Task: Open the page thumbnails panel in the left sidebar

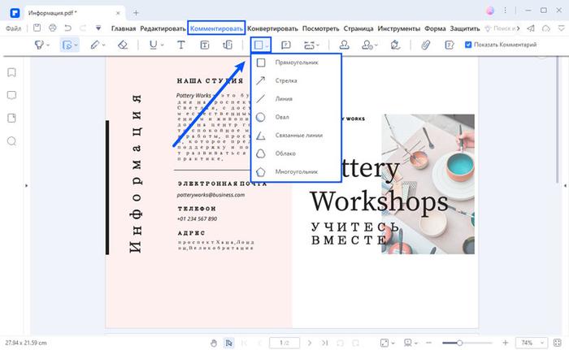Action: 12,118
